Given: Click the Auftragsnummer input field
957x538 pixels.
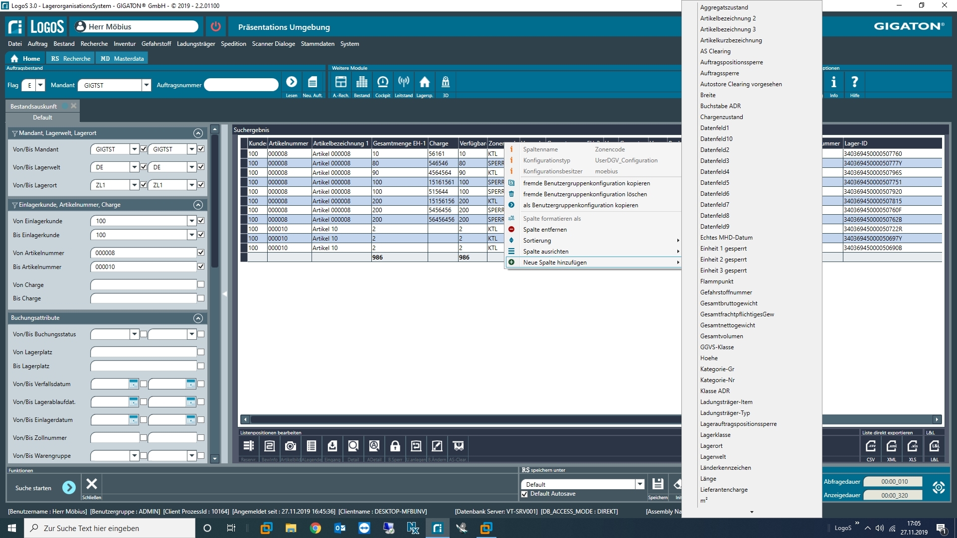Looking at the screenshot, I should 241,85.
